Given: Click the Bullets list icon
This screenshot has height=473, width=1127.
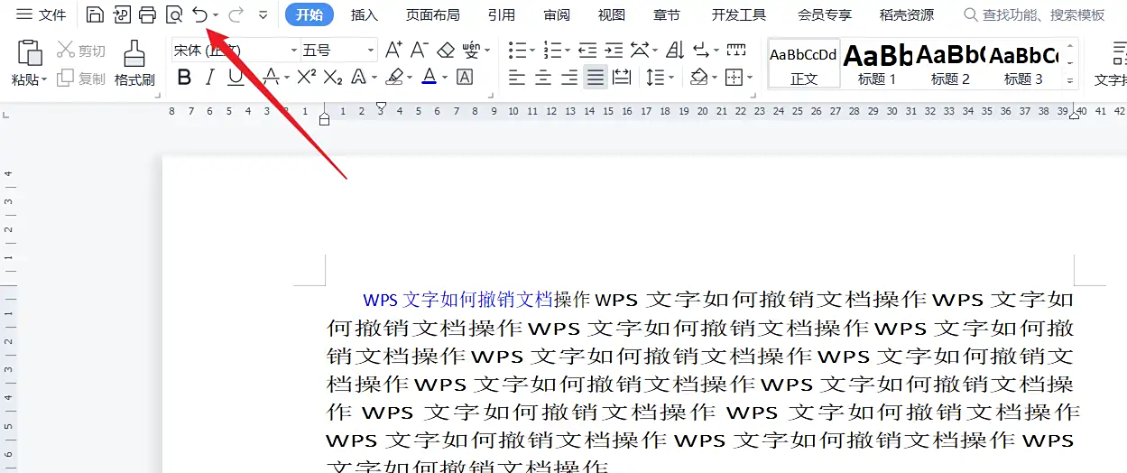Looking at the screenshot, I should click(516, 50).
